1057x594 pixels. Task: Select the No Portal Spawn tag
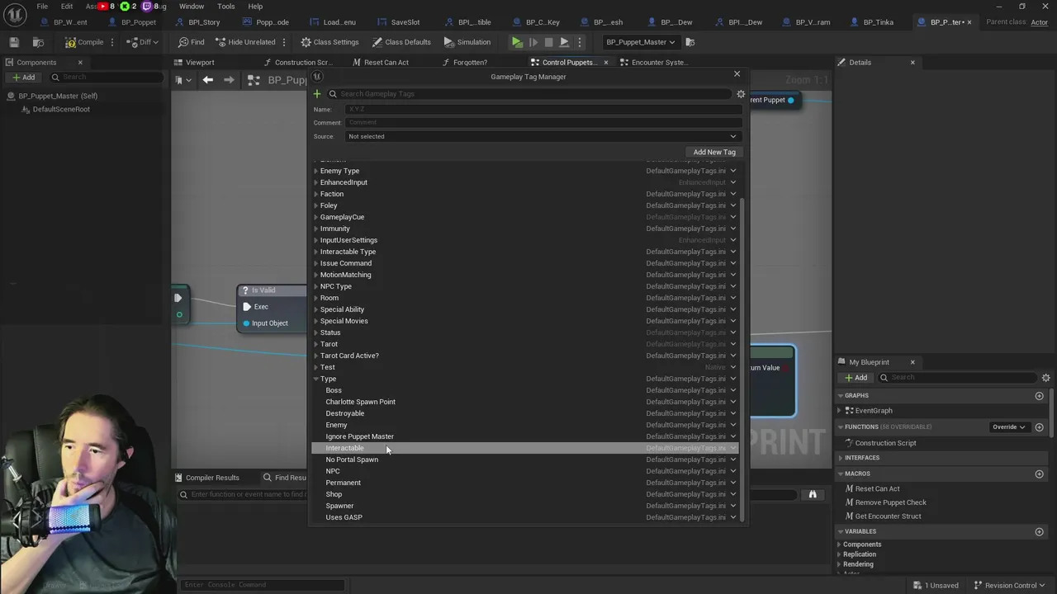[x=352, y=460]
